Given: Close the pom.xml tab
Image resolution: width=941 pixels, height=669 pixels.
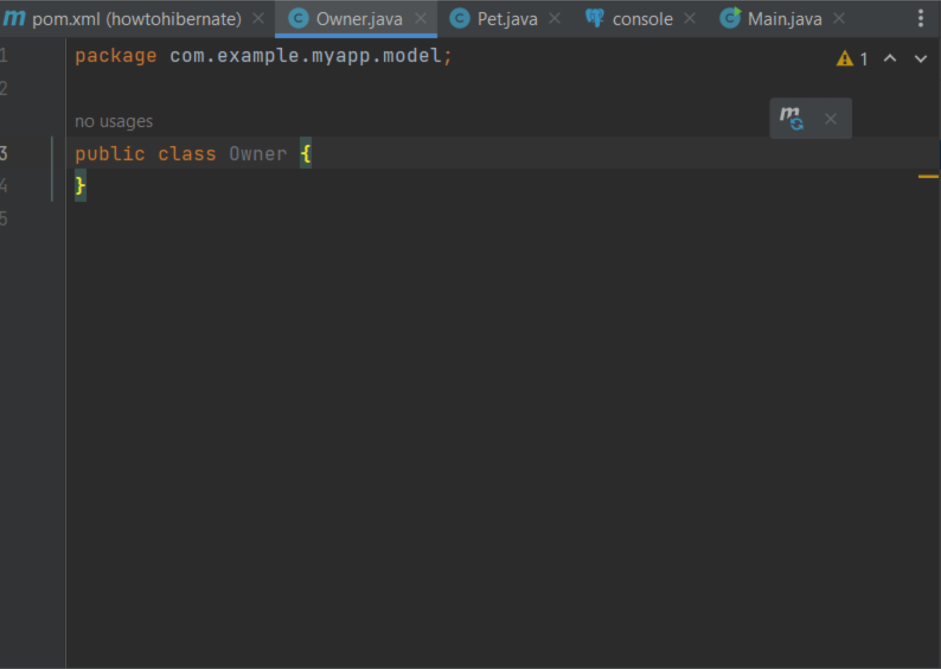Looking at the screenshot, I should tap(258, 19).
